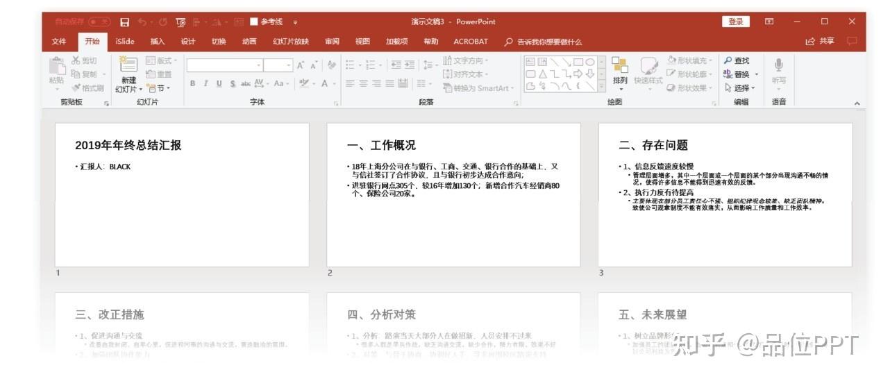This screenshot has width=881, height=379.
Task: Click 转换为 SmartArt button
Action: click(480, 88)
